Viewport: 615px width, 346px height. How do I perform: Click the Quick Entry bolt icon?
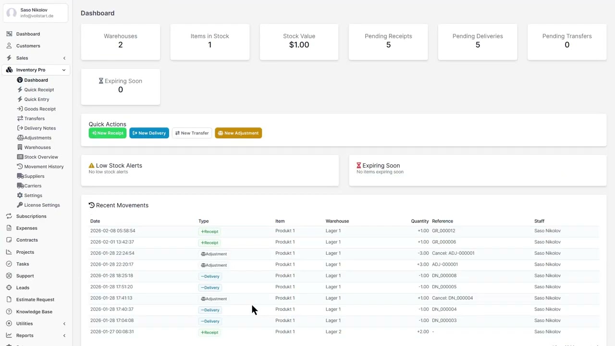pyautogui.click(x=20, y=99)
